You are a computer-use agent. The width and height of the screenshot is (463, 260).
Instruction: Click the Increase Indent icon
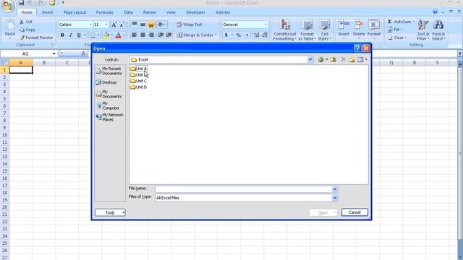tap(169, 35)
